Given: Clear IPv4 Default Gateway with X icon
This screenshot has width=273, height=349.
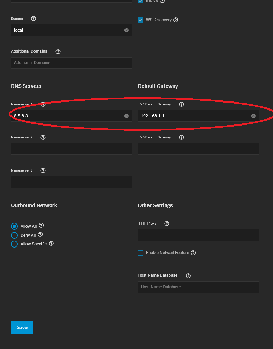Looking at the screenshot, I should tap(253, 116).
